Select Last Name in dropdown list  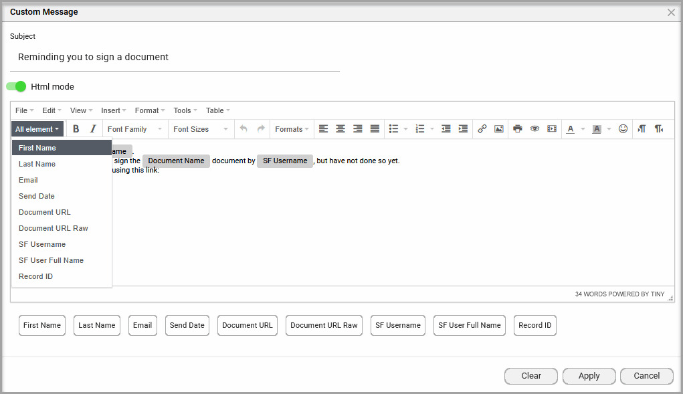point(62,164)
